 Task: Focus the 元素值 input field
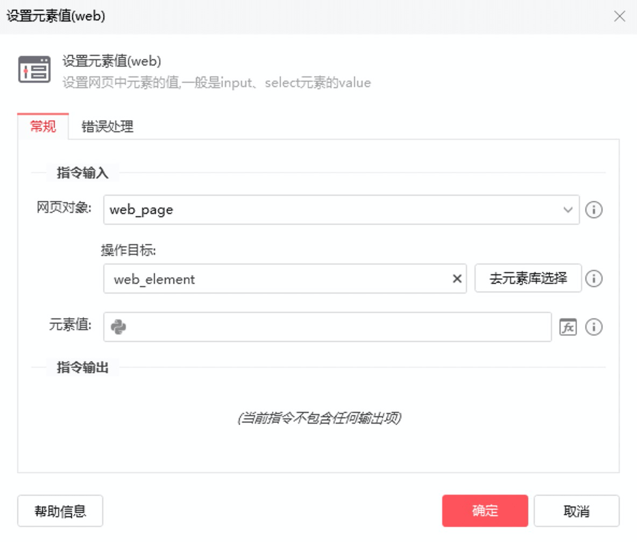point(328,327)
